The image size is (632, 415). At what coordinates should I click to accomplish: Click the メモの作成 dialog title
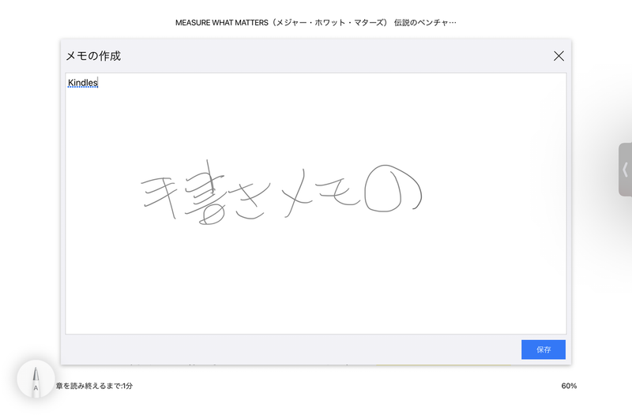pyautogui.click(x=93, y=56)
